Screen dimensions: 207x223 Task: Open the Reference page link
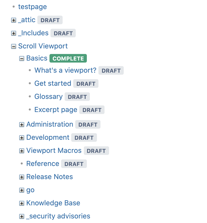pyautogui.click(x=43, y=164)
